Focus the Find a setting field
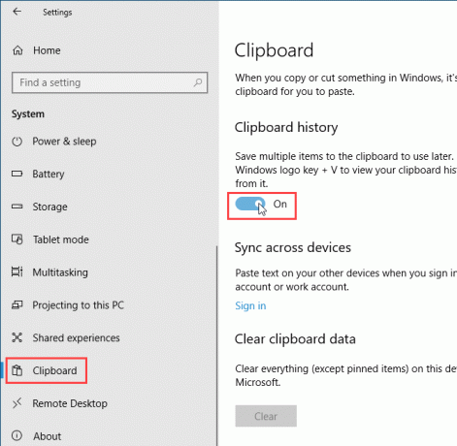Screen dimensions: 457x446 110,82
